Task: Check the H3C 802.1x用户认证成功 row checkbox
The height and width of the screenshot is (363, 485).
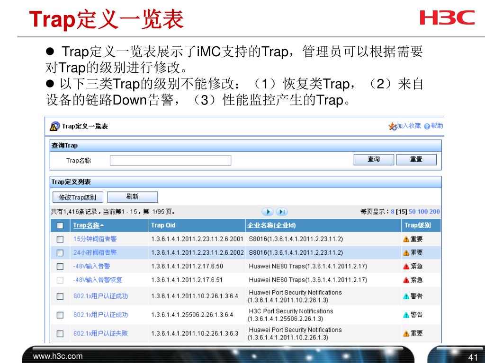Action: tap(60, 315)
